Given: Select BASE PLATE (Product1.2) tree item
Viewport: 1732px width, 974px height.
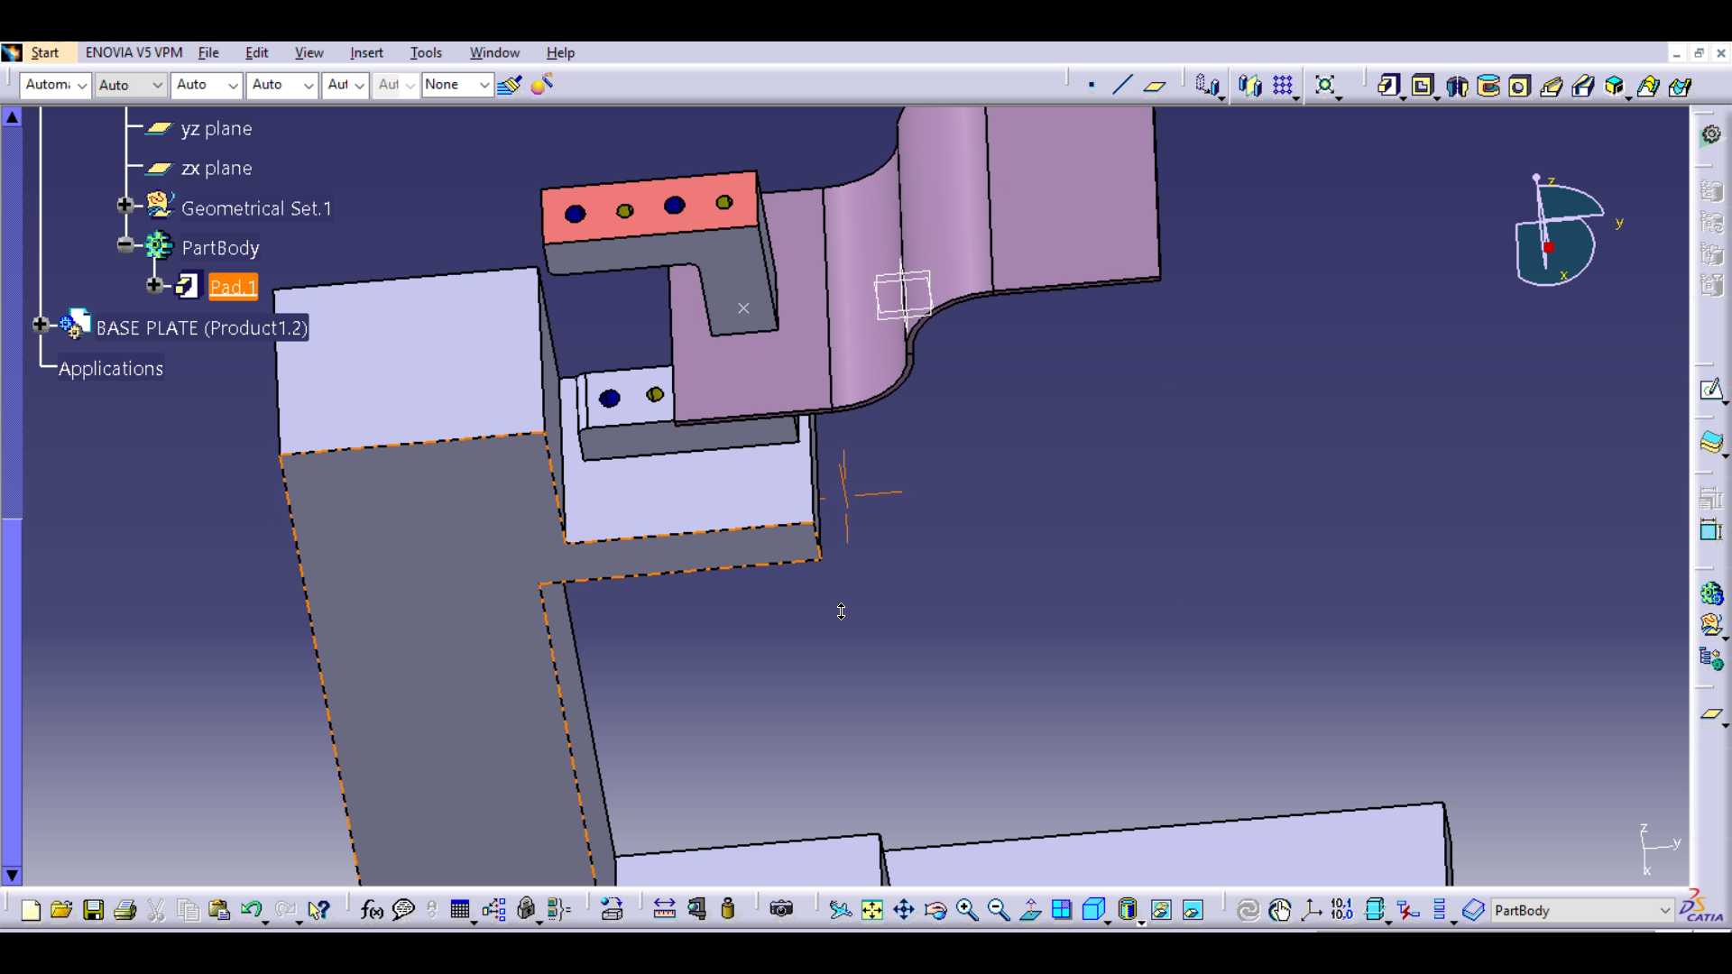Looking at the screenshot, I should pyautogui.click(x=202, y=327).
